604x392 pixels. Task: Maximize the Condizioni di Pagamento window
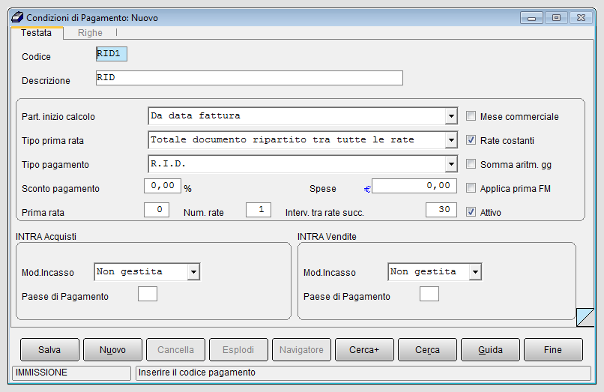tap(556, 18)
